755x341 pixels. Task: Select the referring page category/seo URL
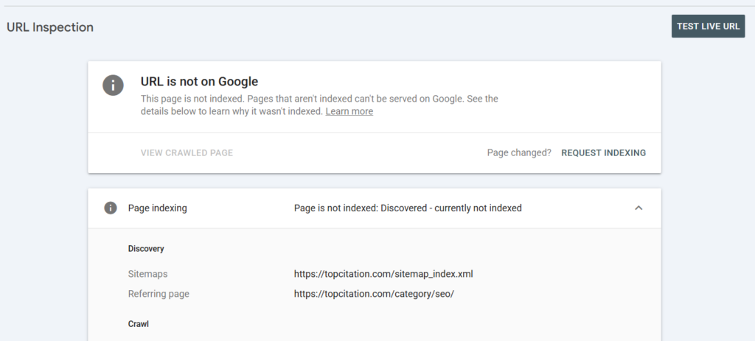point(374,294)
